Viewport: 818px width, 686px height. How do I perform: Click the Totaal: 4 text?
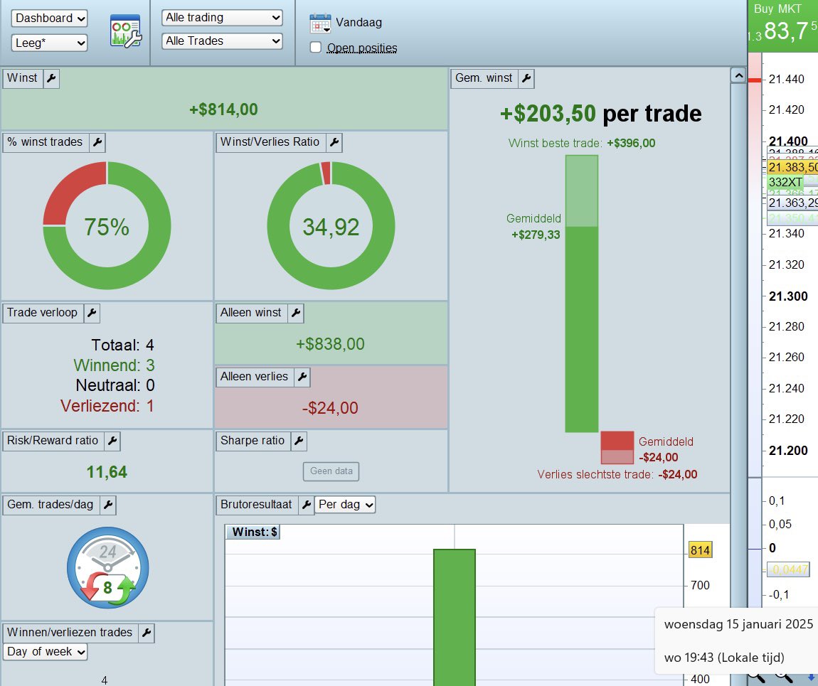click(x=123, y=345)
